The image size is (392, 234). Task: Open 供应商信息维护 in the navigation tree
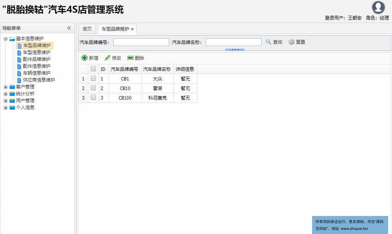tap(39, 80)
